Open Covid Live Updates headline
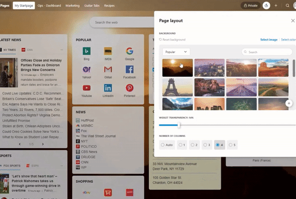The image size is (296, 199). 33,93
